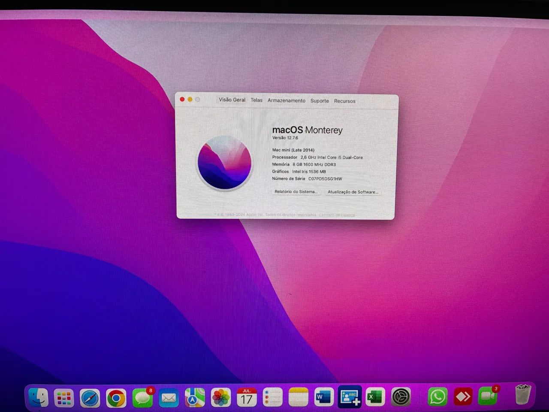This screenshot has width=549, height=412.
Task: Click the Atualização de Software button
Action: [x=353, y=192]
